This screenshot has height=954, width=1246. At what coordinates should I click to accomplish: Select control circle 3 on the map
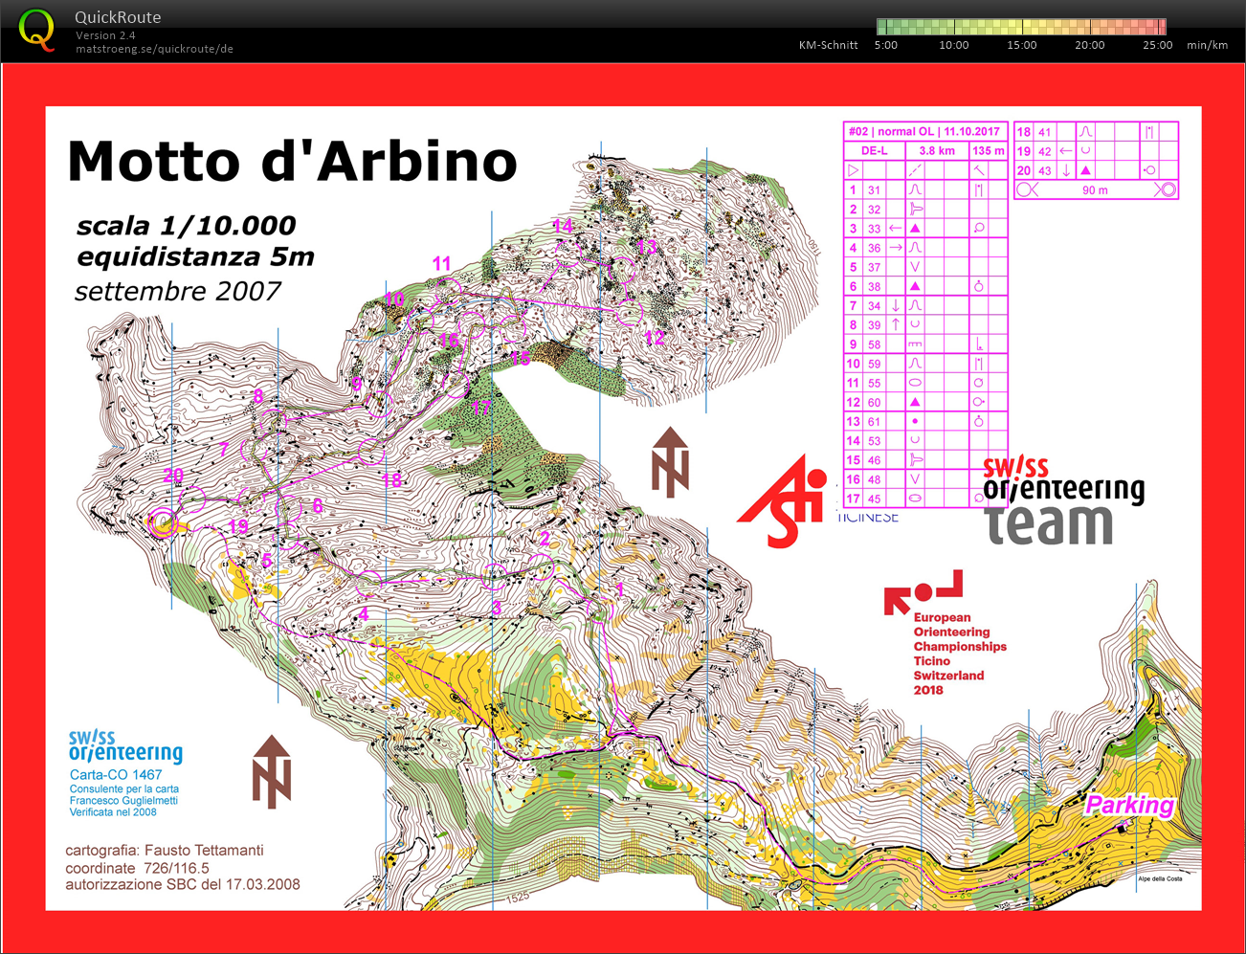pyautogui.click(x=495, y=575)
